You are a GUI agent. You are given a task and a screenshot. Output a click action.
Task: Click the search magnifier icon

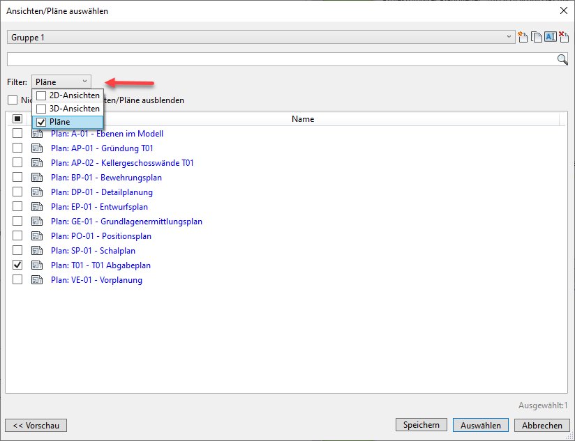(x=562, y=59)
